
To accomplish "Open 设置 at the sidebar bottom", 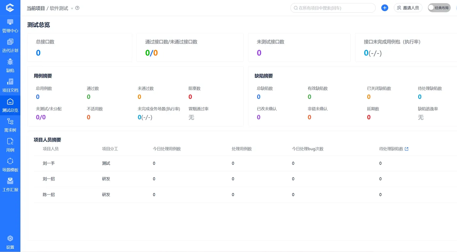I will pyautogui.click(x=10, y=242).
